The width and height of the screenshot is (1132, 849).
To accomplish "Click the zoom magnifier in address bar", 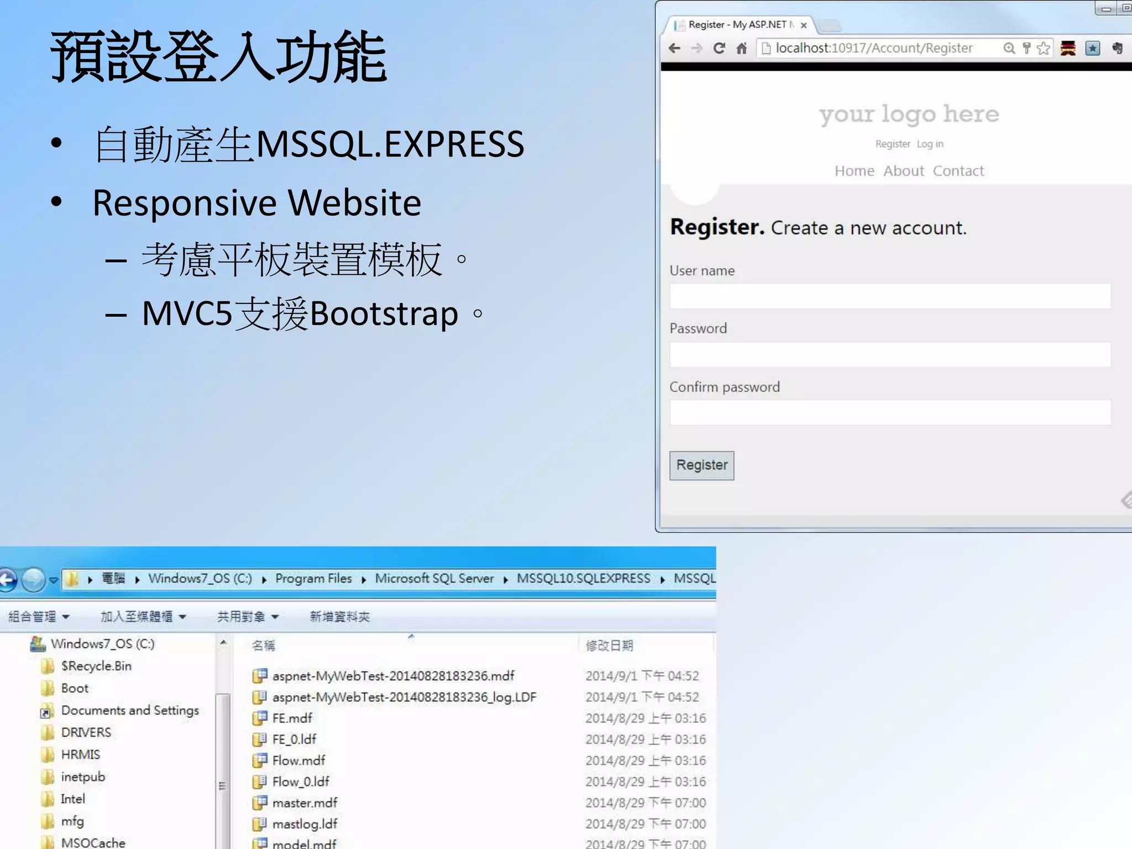I will coord(1009,49).
